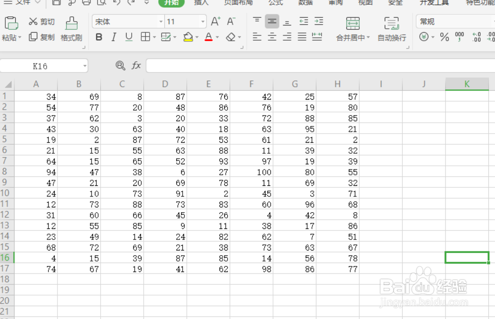
Task: Align text right
Action: pyautogui.click(x=287, y=37)
